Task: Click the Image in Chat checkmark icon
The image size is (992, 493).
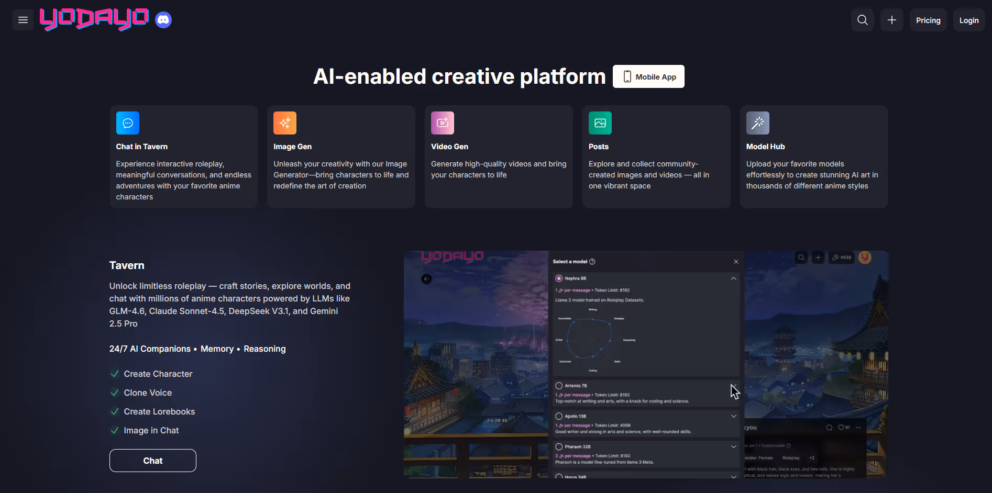Action: [x=115, y=430]
